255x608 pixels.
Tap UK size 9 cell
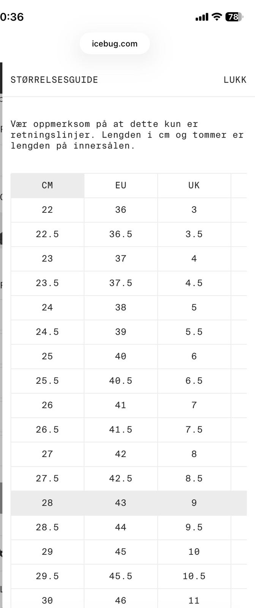click(x=194, y=503)
